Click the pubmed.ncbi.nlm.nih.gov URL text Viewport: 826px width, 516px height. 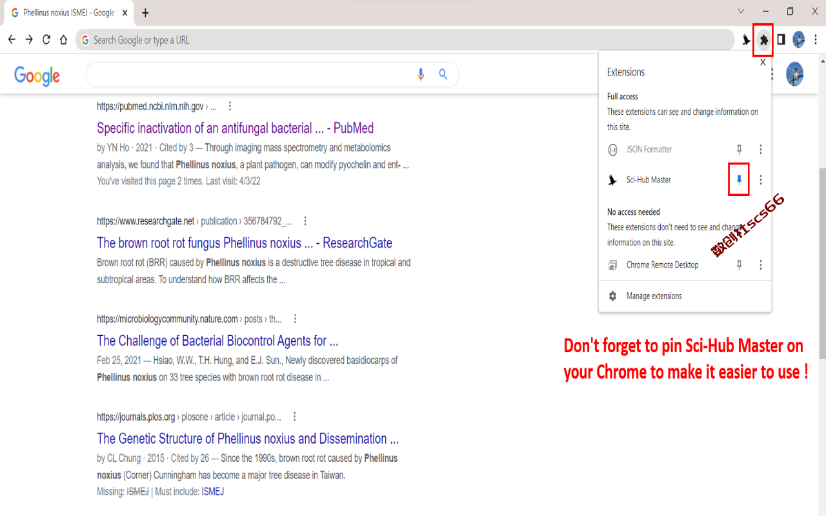click(150, 106)
